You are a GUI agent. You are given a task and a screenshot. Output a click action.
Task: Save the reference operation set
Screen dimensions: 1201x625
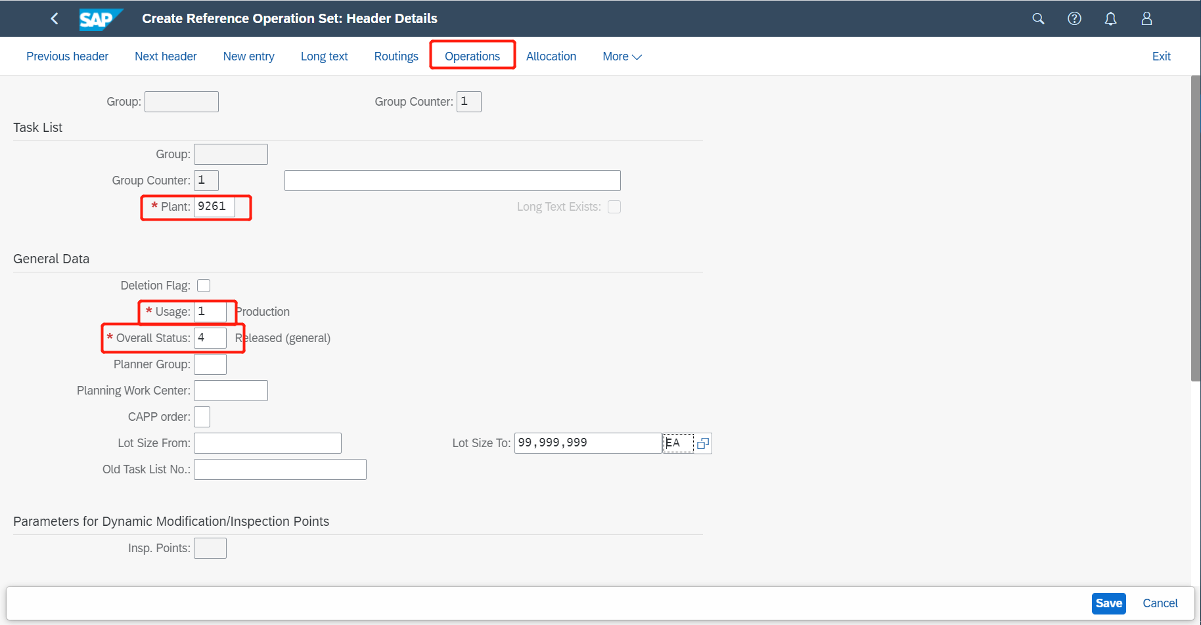point(1108,603)
